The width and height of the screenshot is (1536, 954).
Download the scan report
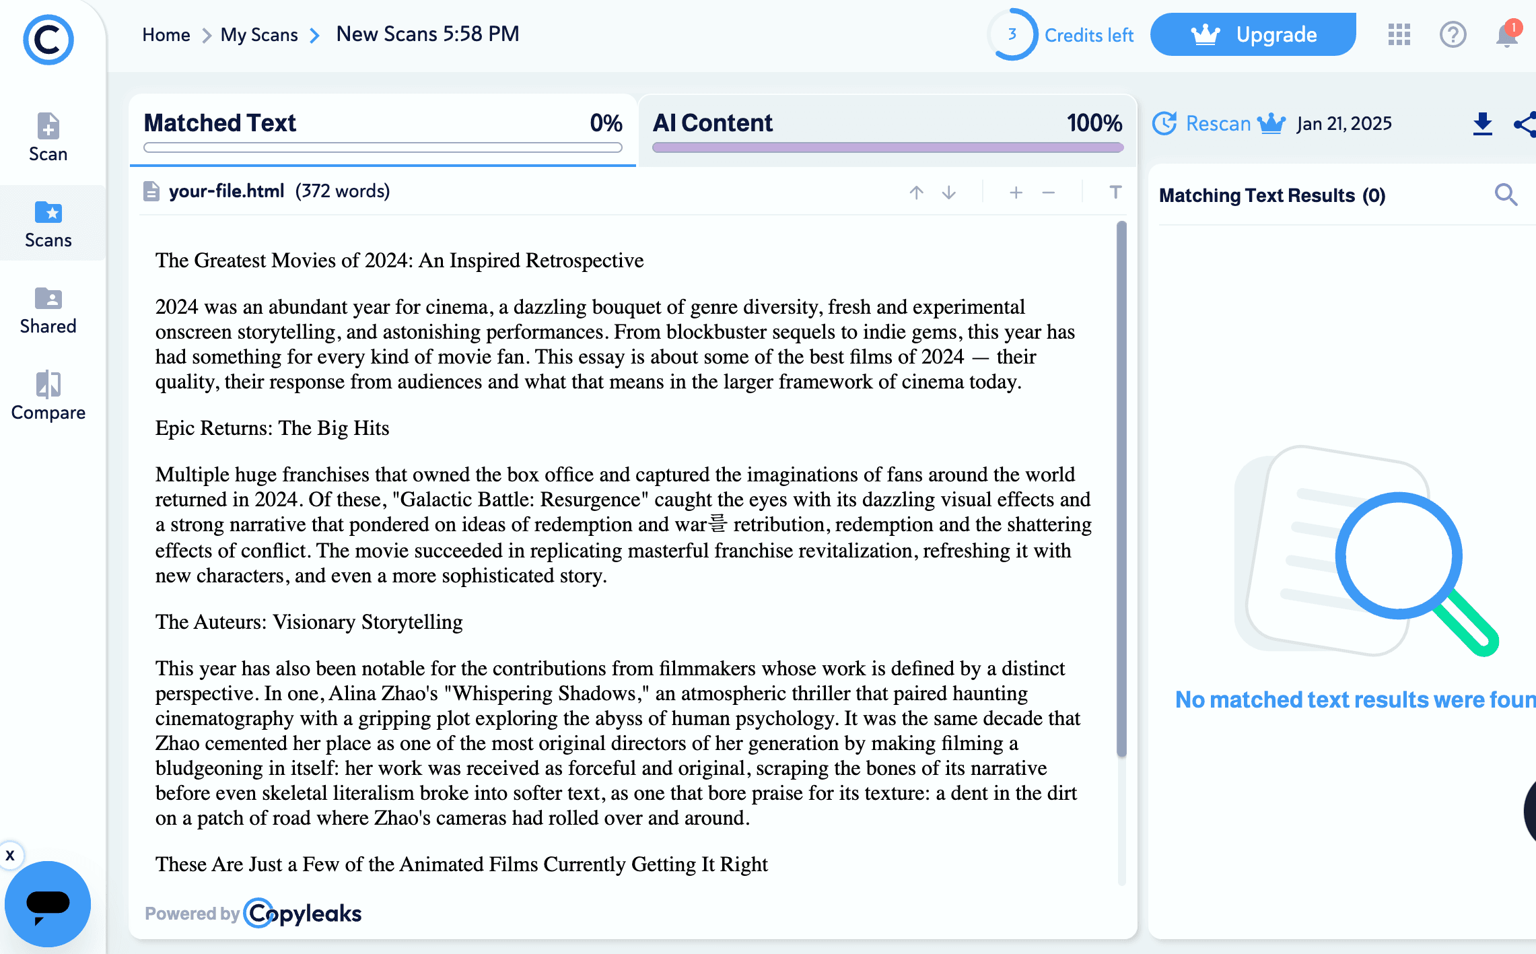[x=1482, y=124]
